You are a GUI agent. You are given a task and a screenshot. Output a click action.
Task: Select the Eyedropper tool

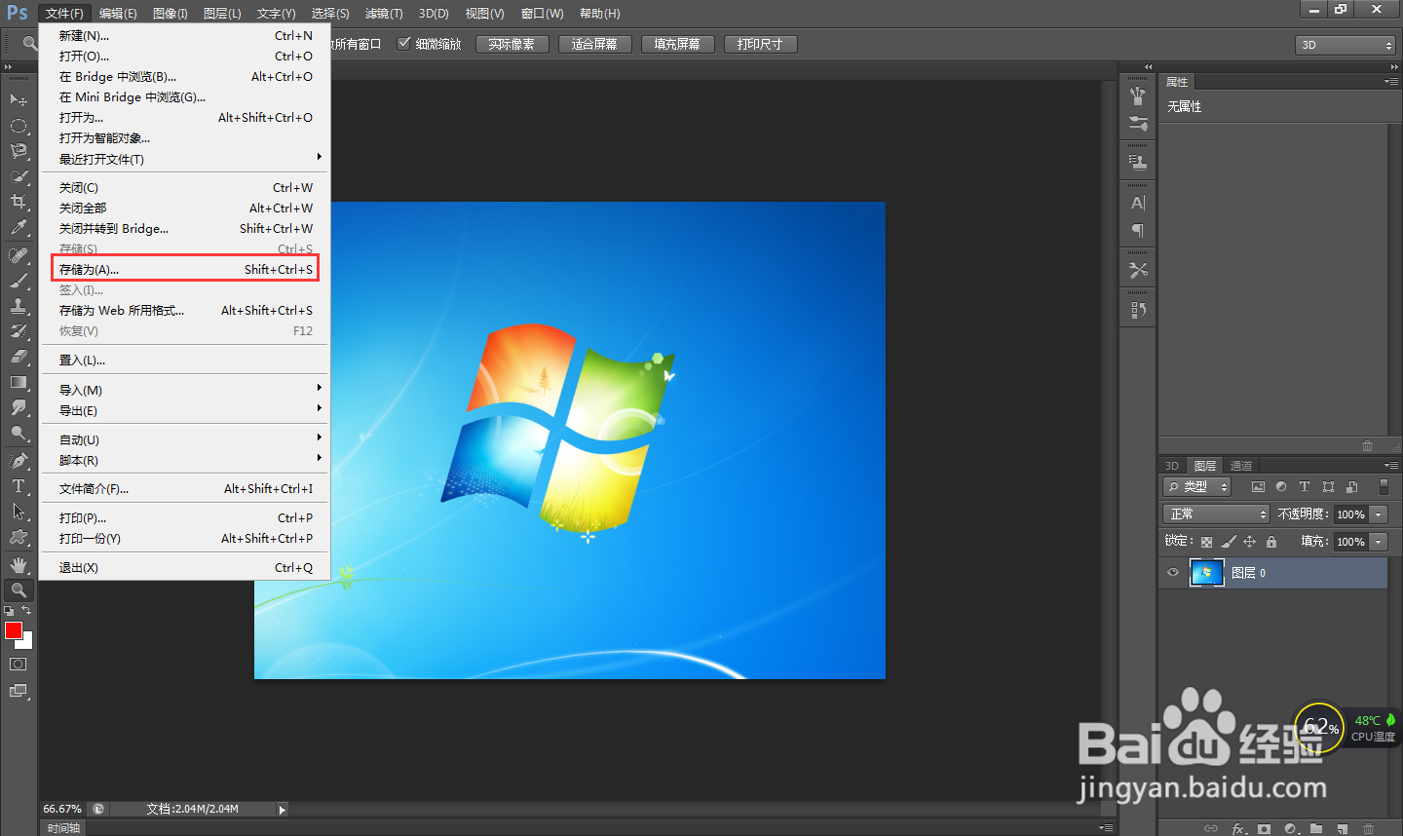pyautogui.click(x=19, y=227)
